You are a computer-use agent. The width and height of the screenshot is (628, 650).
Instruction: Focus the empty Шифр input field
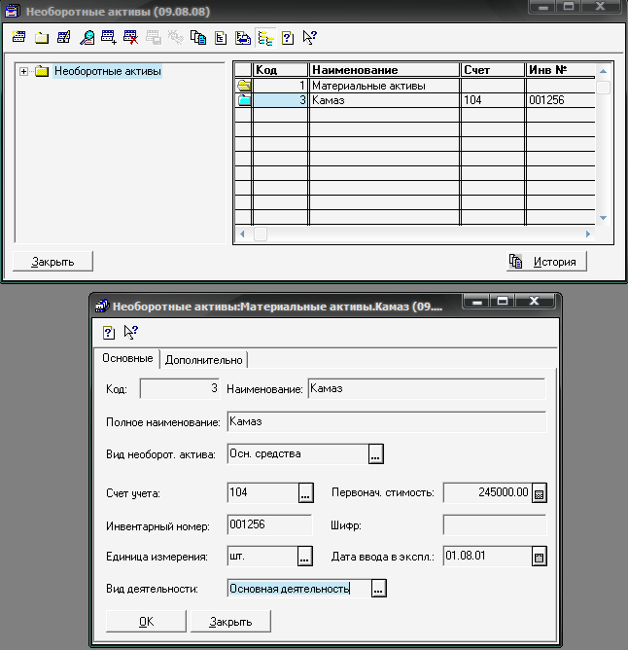point(495,524)
